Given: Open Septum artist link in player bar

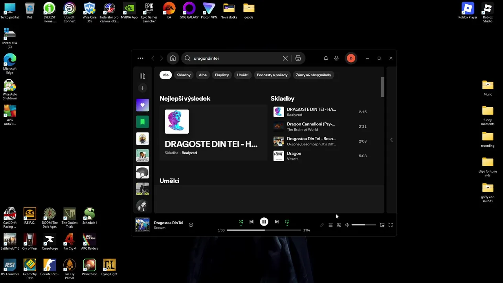Looking at the screenshot, I should point(160,228).
